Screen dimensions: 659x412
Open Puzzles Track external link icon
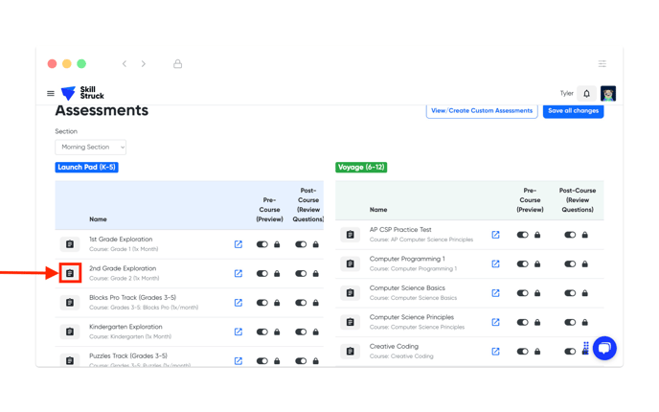point(239,360)
